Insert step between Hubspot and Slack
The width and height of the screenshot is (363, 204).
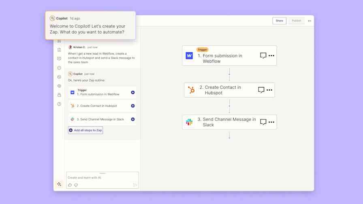click(229, 106)
